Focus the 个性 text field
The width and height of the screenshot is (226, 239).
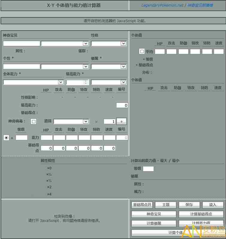[x=22, y=67]
